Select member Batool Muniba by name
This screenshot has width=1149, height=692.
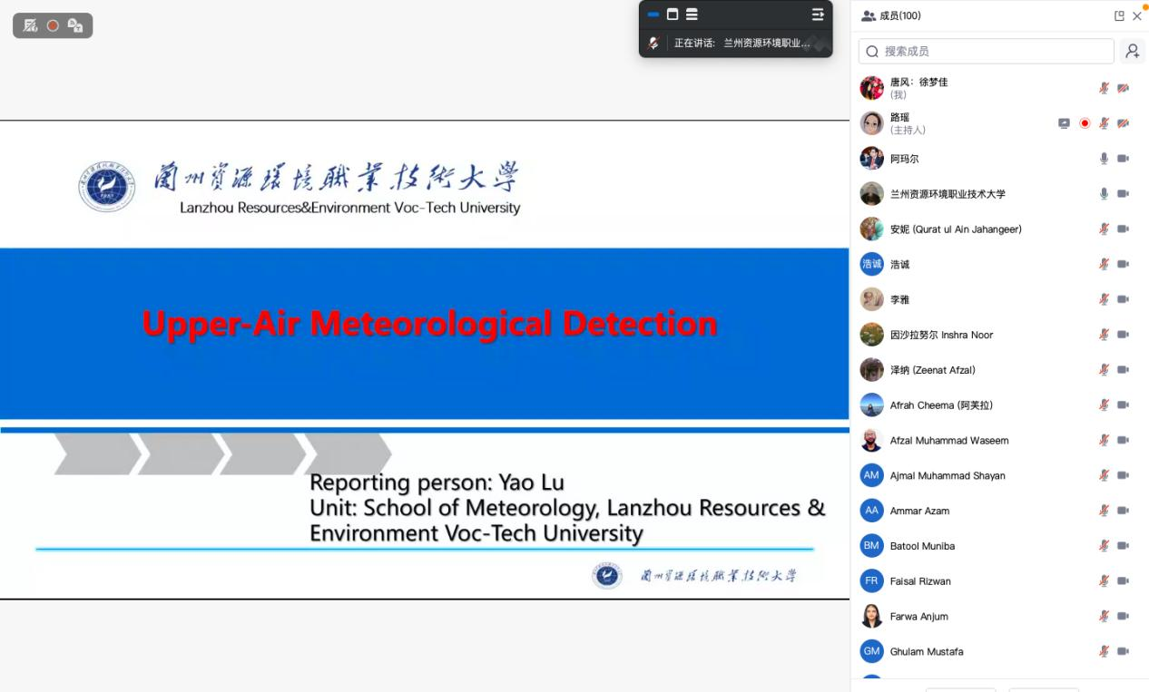coord(922,545)
